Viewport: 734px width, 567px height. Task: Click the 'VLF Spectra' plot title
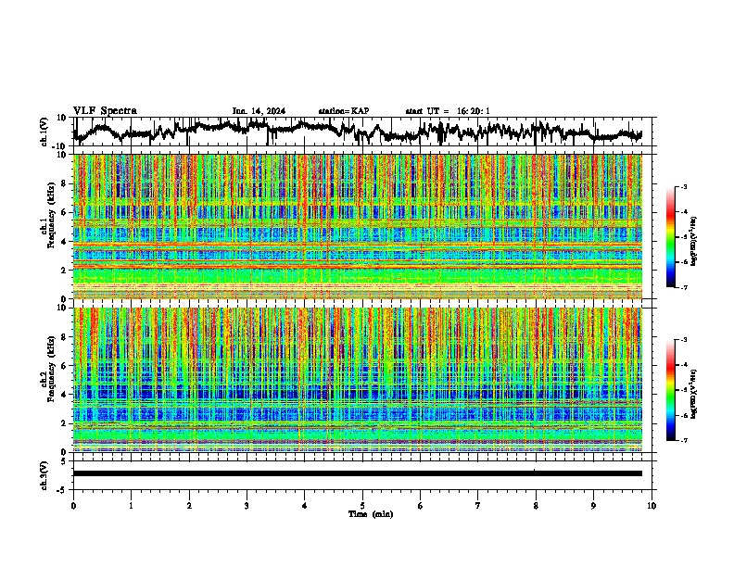105,111
